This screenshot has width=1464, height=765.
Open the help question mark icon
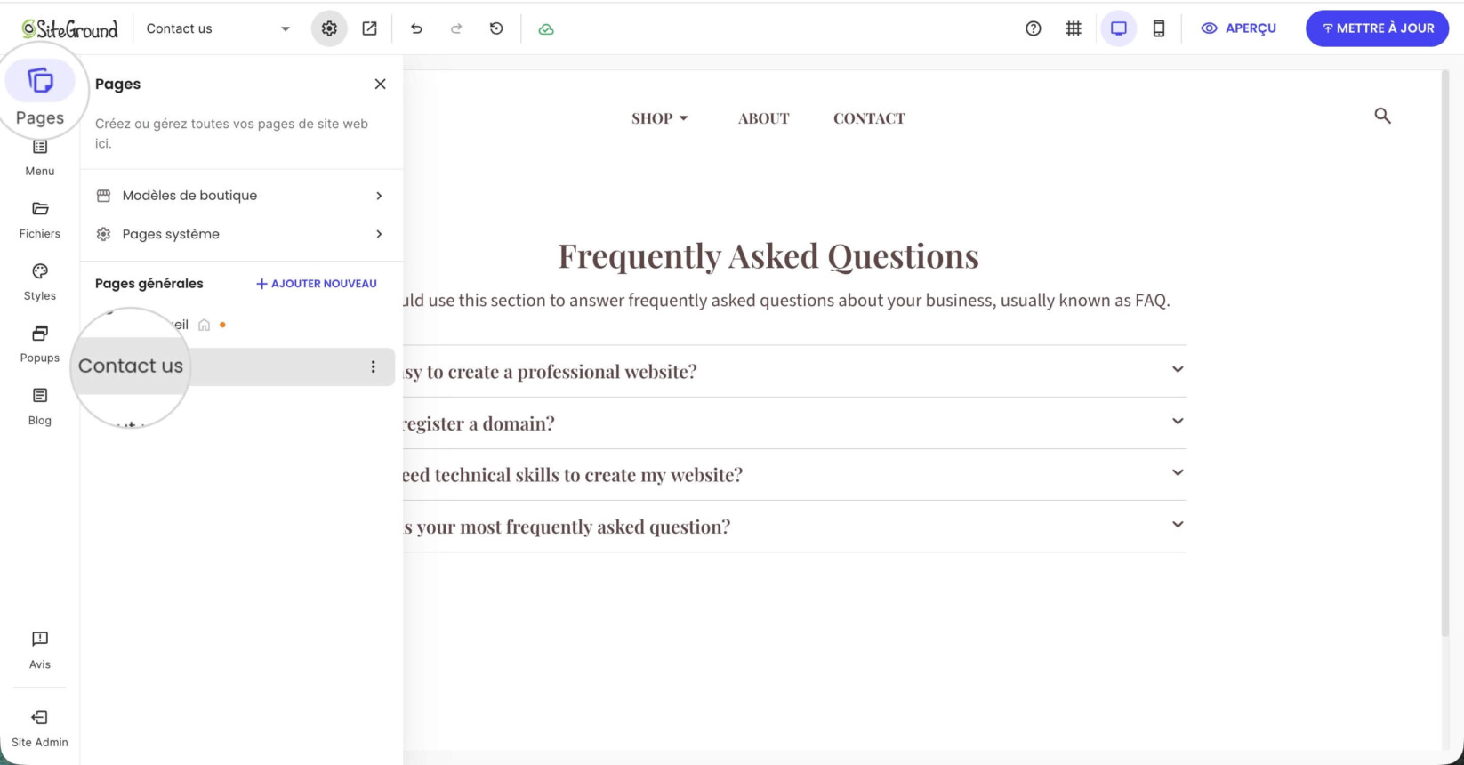click(1033, 28)
